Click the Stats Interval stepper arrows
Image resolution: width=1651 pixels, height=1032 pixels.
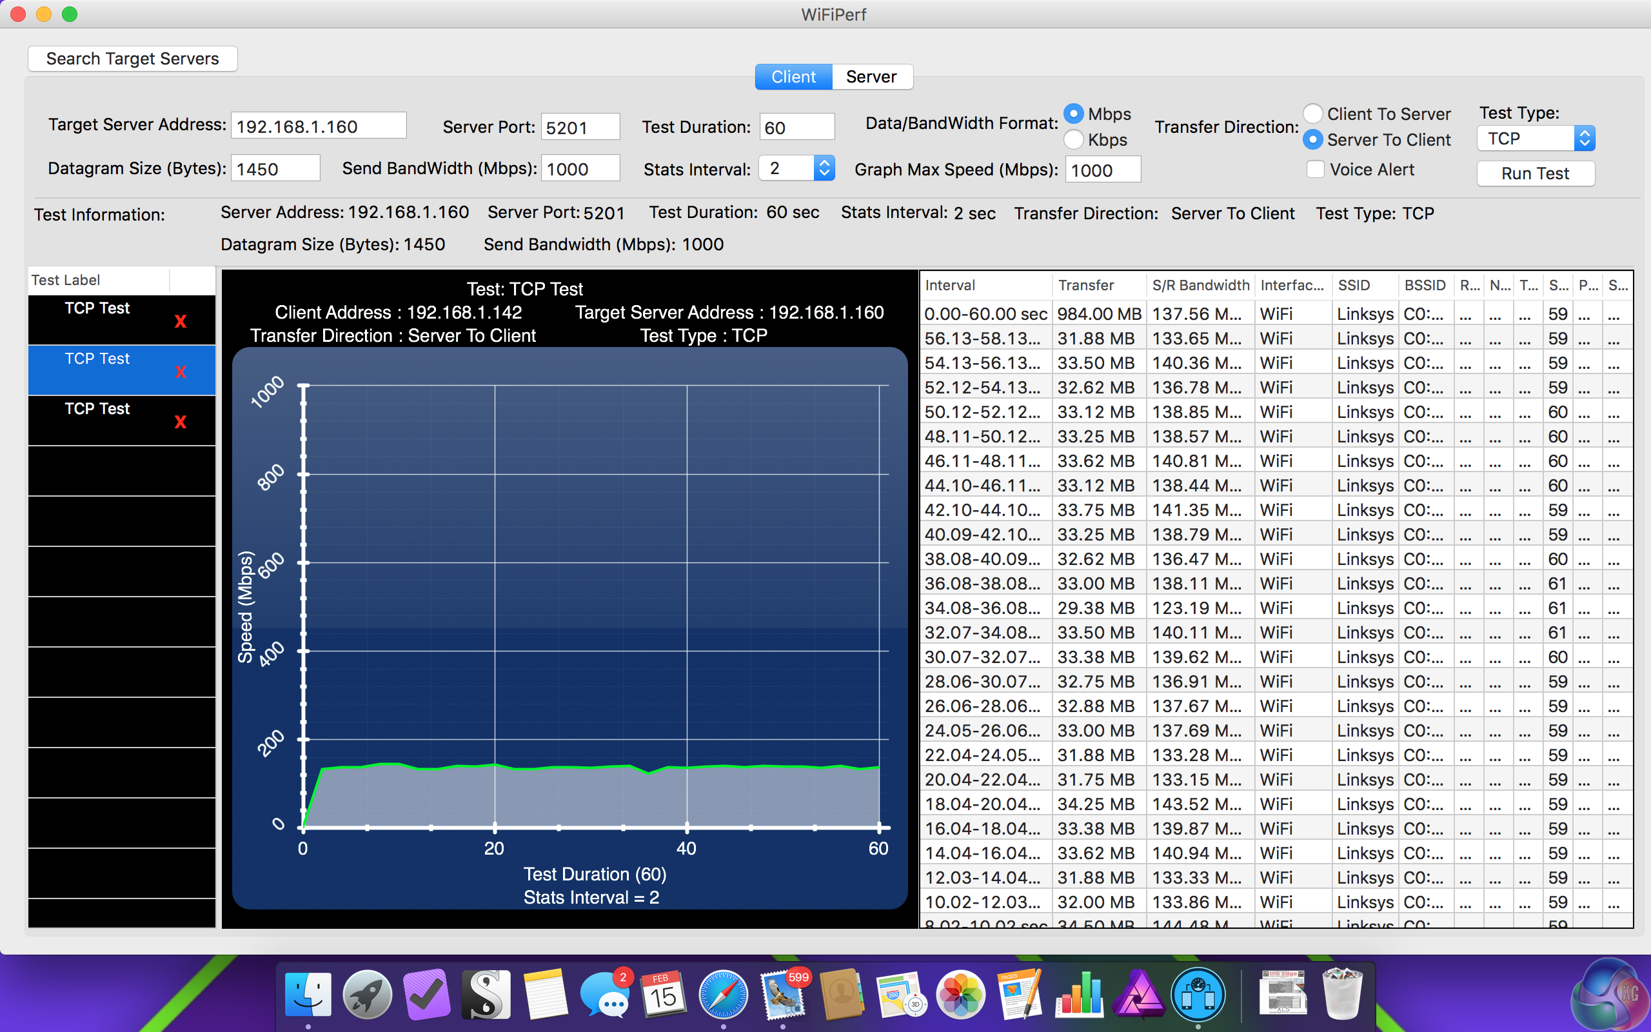coord(824,168)
